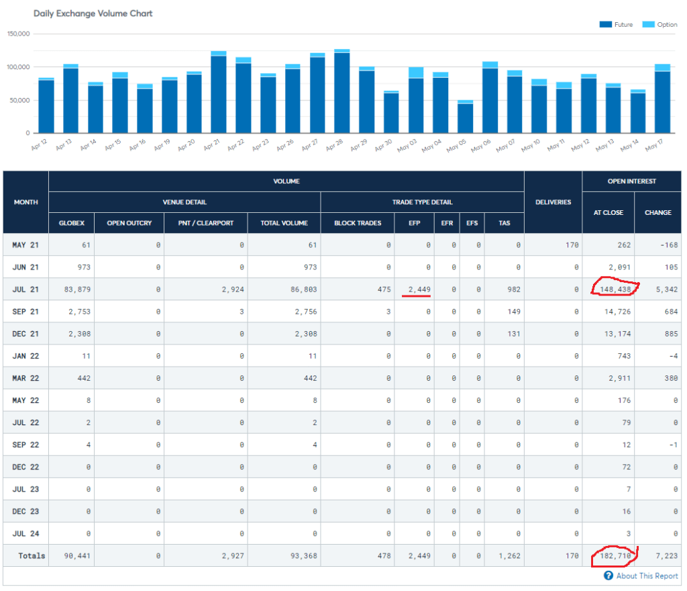
Task: Select the TOTAL VOLUME column header
Action: click(284, 222)
